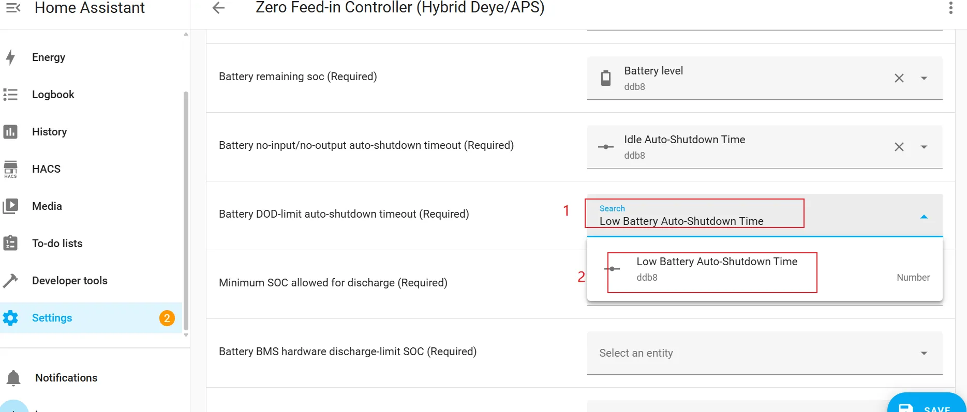Collapse the DOD-limit timeout search dropdown
Screen dimensions: 967x412
point(924,217)
